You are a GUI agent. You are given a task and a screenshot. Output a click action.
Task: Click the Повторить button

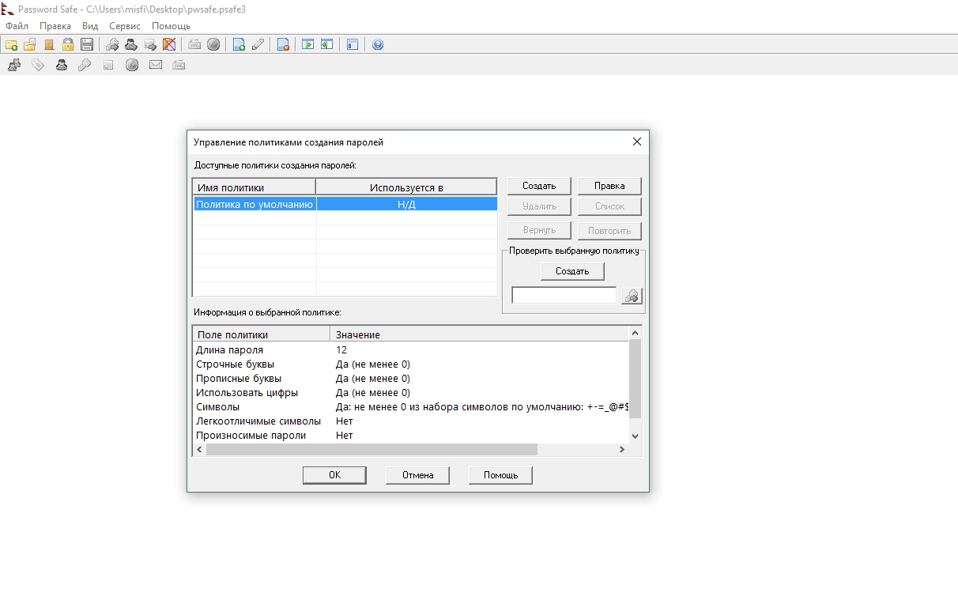pyautogui.click(x=609, y=231)
